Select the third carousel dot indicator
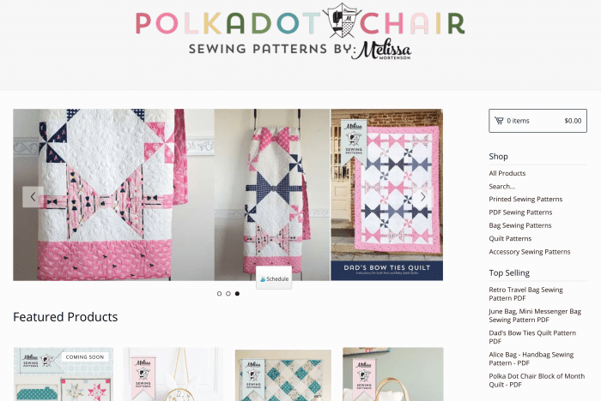Image resolution: width=601 pixels, height=401 pixels. click(x=237, y=294)
